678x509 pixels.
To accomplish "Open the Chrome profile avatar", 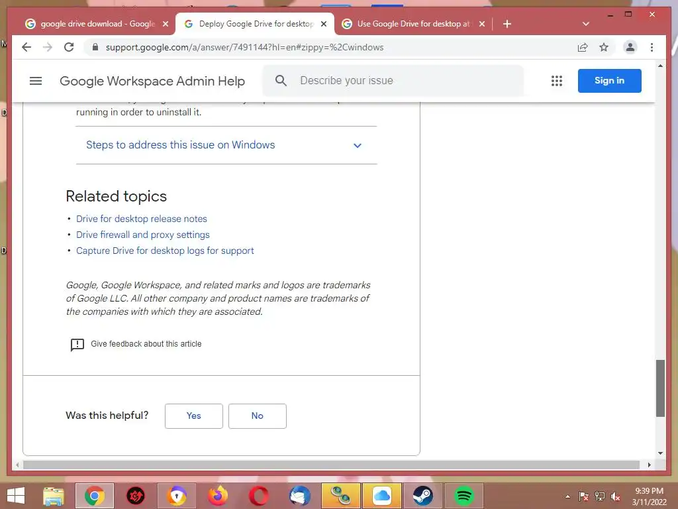I will [630, 47].
